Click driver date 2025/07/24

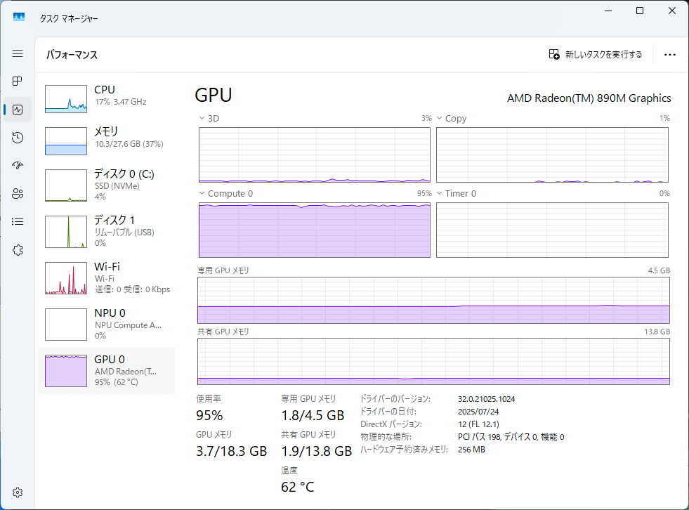pos(478,412)
